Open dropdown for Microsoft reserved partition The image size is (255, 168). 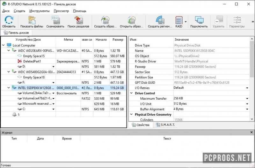click(x=53, y=104)
